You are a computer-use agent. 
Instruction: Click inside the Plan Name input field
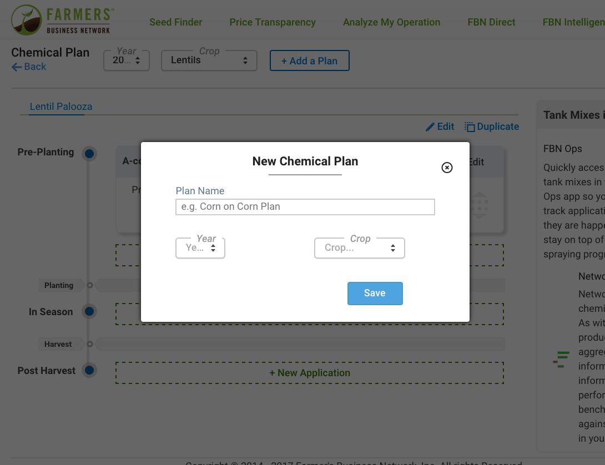pyautogui.click(x=305, y=206)
